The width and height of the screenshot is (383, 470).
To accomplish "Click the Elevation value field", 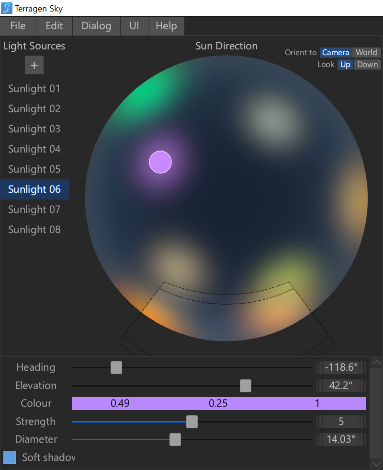I will pyautogui.click(x=341, y=386).
